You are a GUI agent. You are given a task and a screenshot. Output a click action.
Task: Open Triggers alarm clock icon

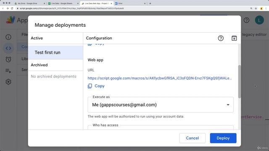8,60
